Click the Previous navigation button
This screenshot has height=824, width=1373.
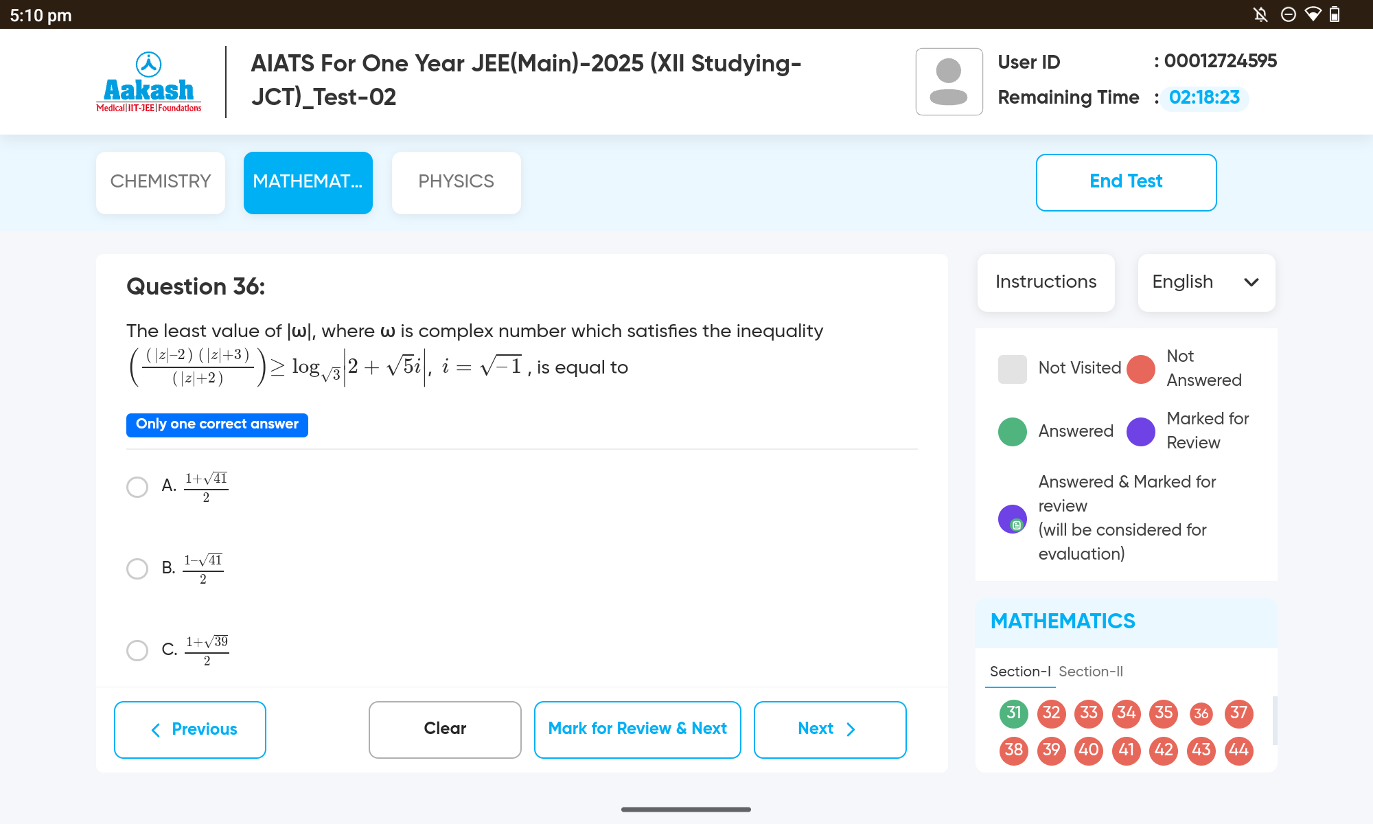pos(193,729)
